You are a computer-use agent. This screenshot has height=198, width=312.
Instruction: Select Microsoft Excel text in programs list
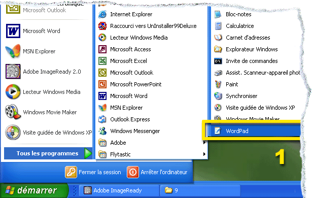(128, 61)
